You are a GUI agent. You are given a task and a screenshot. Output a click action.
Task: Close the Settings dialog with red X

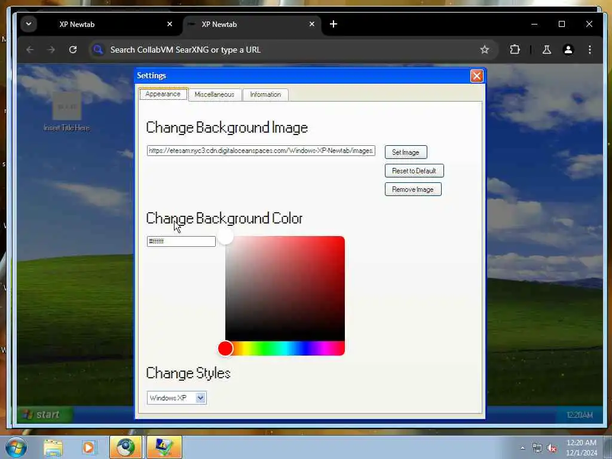click(476, 76)
